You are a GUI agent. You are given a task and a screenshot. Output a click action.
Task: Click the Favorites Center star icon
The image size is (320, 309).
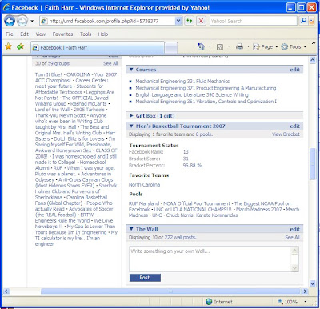9,46
